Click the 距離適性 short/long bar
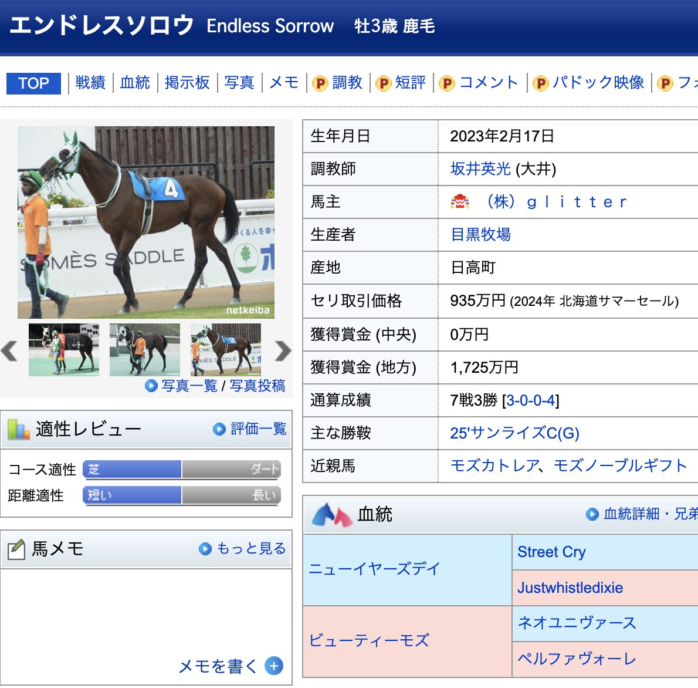Image resolution: width=698 pixels, height=688 pixels. click(x=182, y=495)
